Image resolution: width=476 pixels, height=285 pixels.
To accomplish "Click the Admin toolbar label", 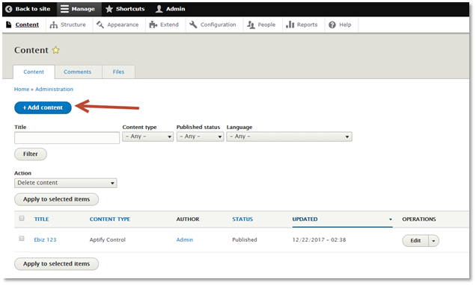I will pos(175,9).
